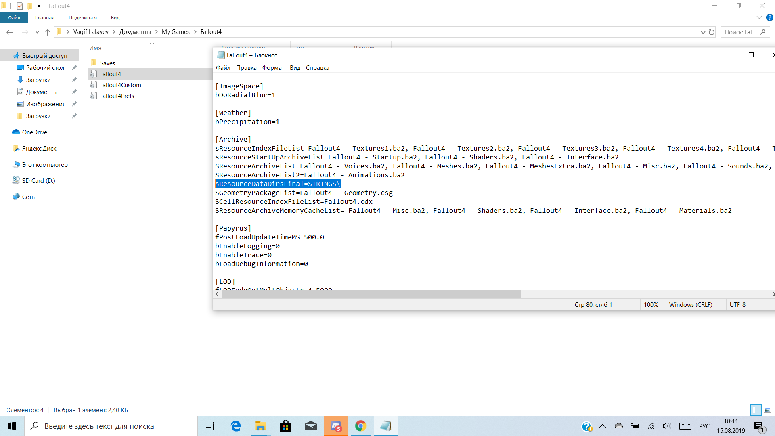
Task: Switch to details list view icon
Action: (756, 410)
